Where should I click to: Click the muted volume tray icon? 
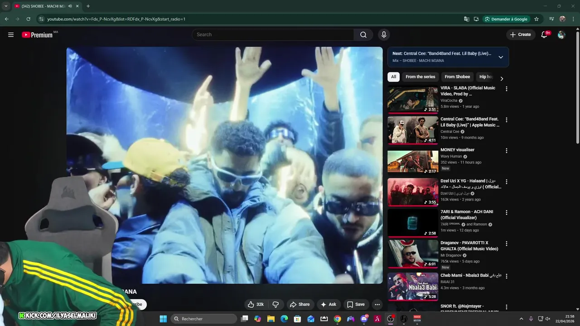click(547, 319)
